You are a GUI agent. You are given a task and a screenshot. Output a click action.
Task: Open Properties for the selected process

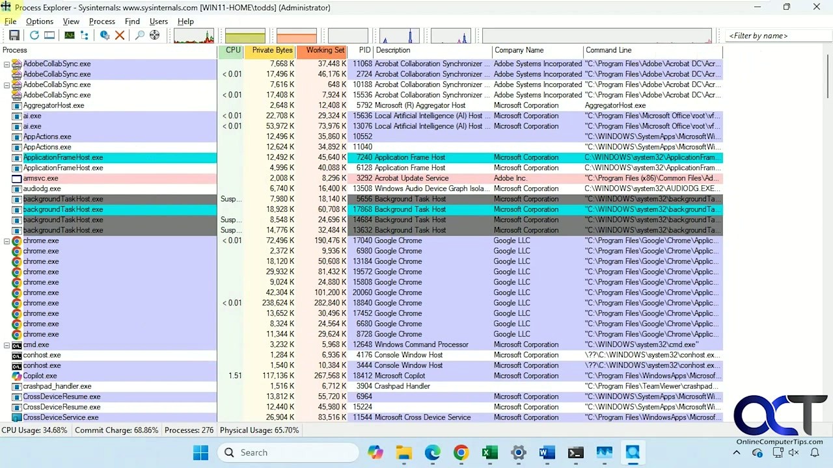[104, 35]
